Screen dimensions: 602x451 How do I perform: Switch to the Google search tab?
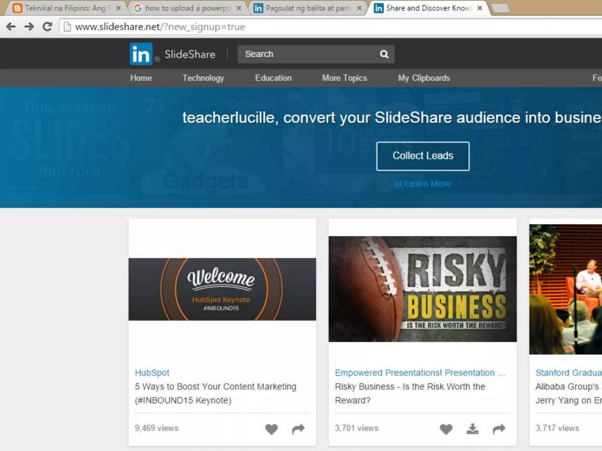187,8
